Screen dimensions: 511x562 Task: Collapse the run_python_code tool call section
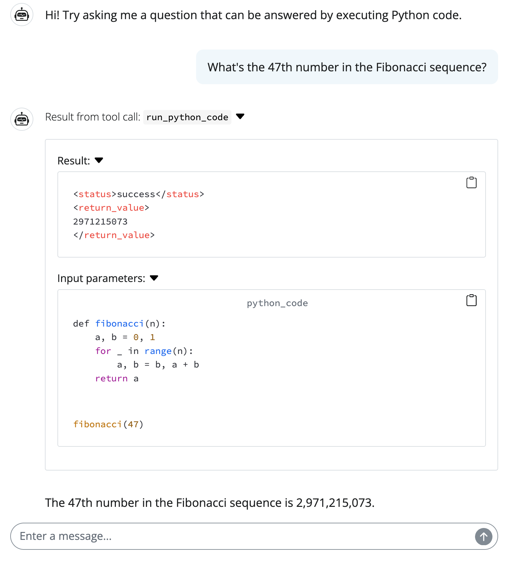[240, 116]
